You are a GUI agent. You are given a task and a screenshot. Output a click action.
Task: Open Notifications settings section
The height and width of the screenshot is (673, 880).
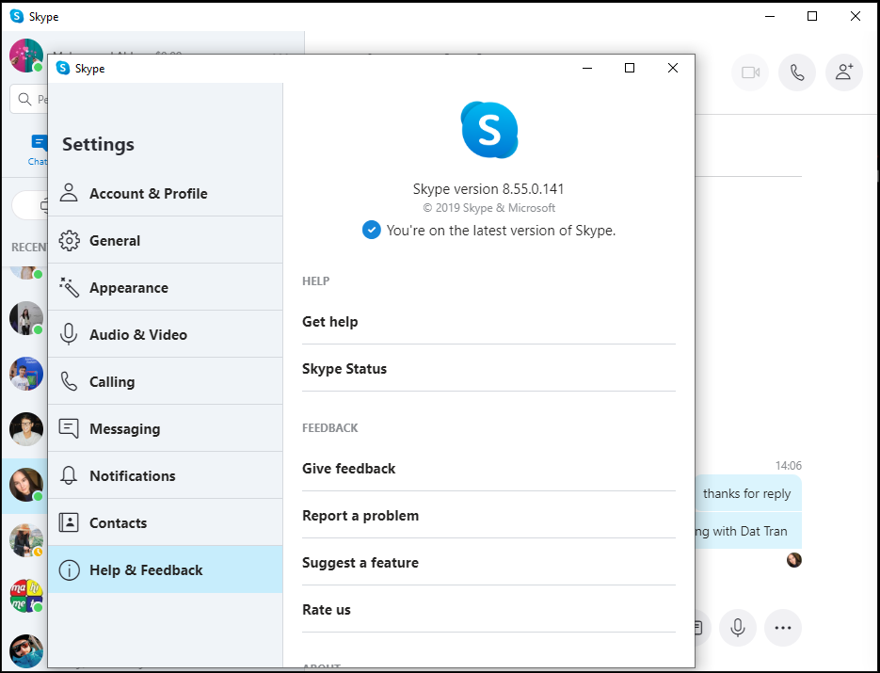point(165,476)
